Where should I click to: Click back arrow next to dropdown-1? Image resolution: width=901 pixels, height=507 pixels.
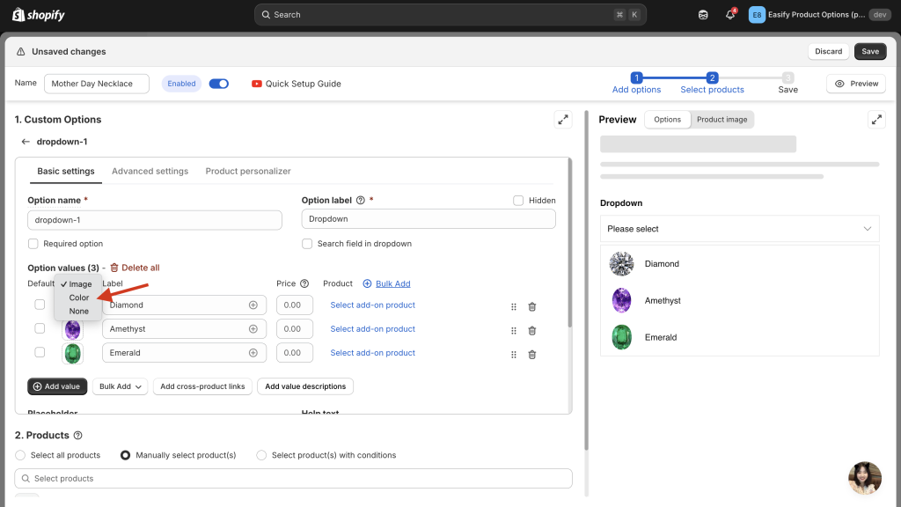point(26,142)
